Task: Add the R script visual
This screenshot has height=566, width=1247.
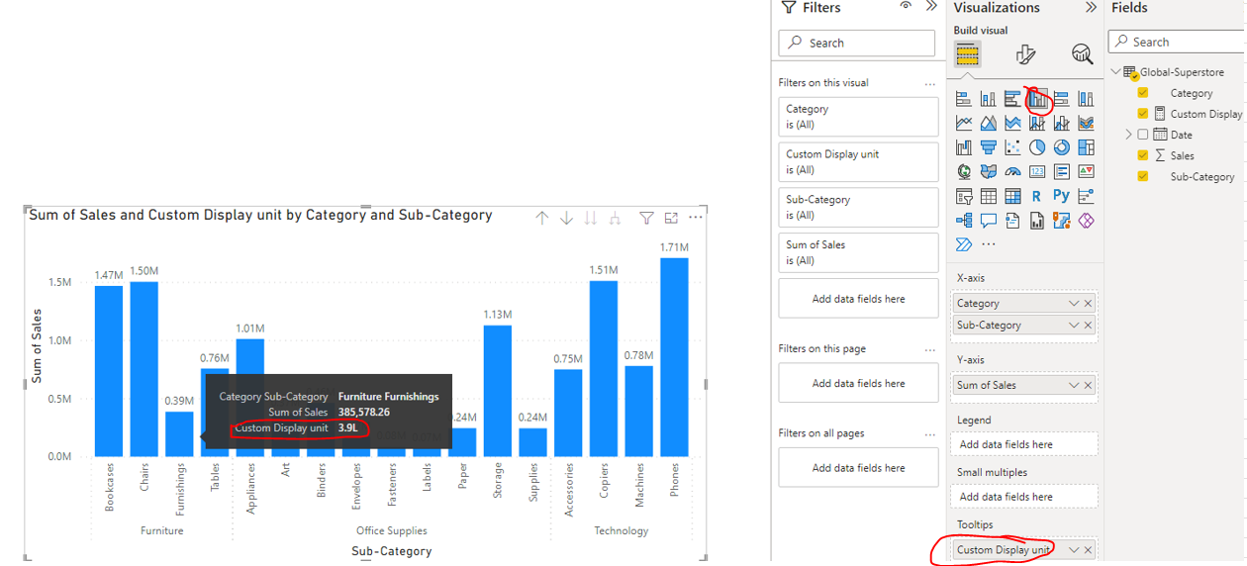Action: click(1037, 196)
